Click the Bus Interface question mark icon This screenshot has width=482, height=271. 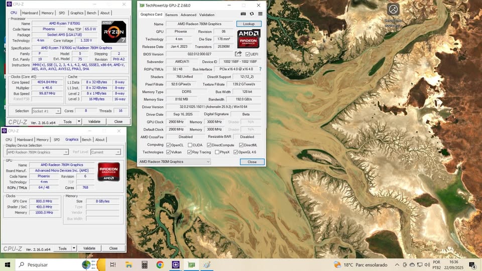point(261,69)
